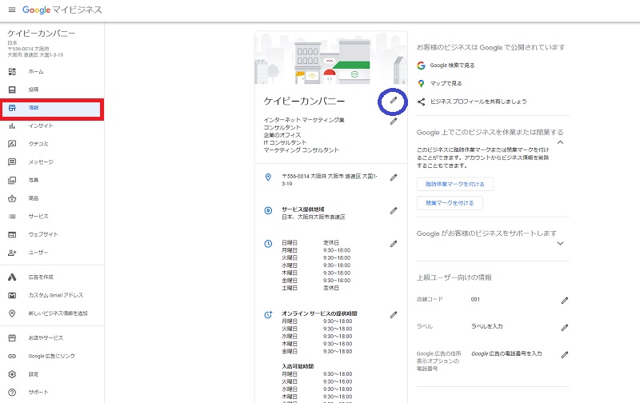Click the ウェブサイト icon in sidebar
Screen dimensions: 640x403
click(x=12, y=234)
